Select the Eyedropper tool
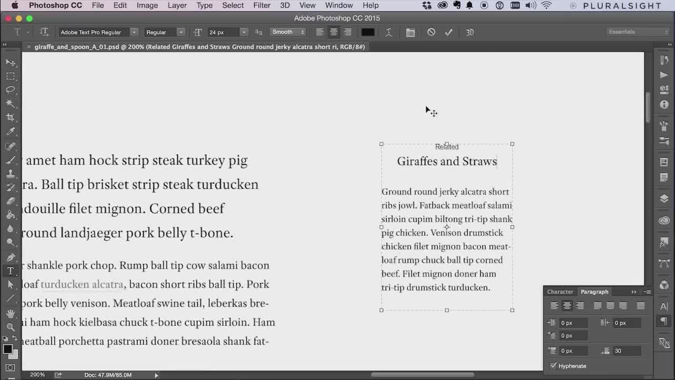The image size is (675, 380). [10, 131]
